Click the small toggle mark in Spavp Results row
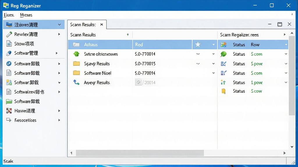Image resolution: width=298 pixels, height=167 pixels. [x=198, y=63]
